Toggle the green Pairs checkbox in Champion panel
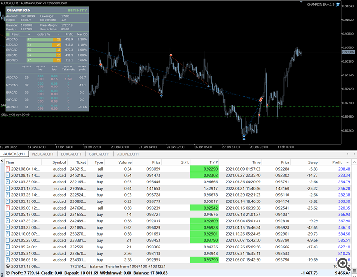This screenshot has width=357, height=277. (x=8, y=34)
